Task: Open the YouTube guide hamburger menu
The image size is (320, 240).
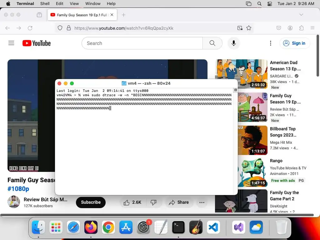Action: 11,43
